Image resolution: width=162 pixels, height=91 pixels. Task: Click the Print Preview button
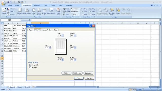coord(77,73)
